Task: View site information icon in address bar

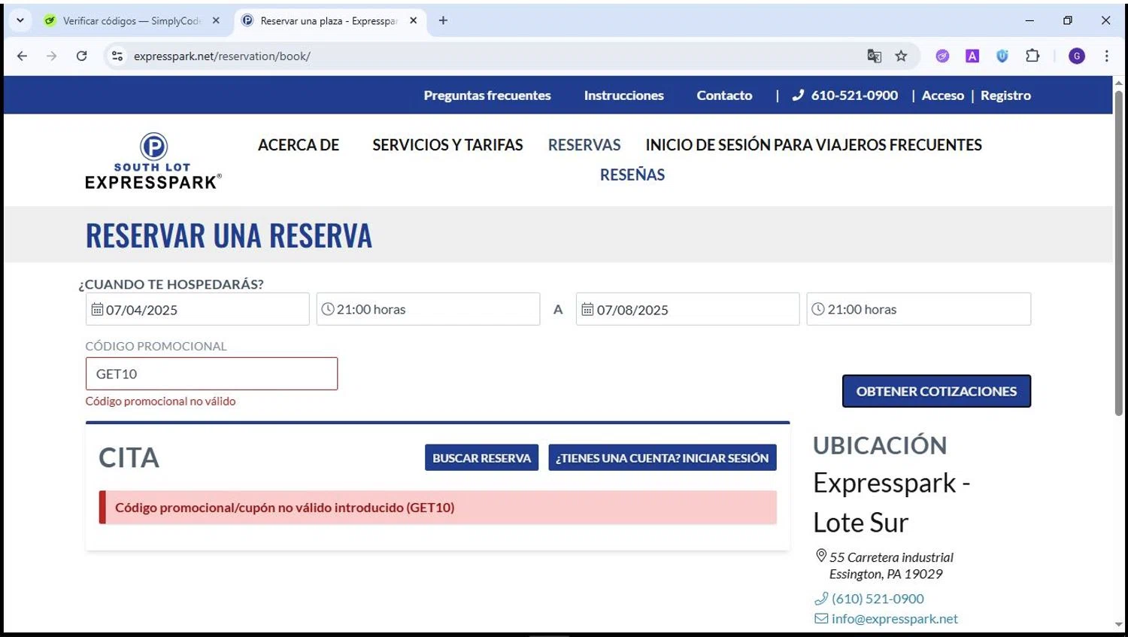Action: pos(117,56)
